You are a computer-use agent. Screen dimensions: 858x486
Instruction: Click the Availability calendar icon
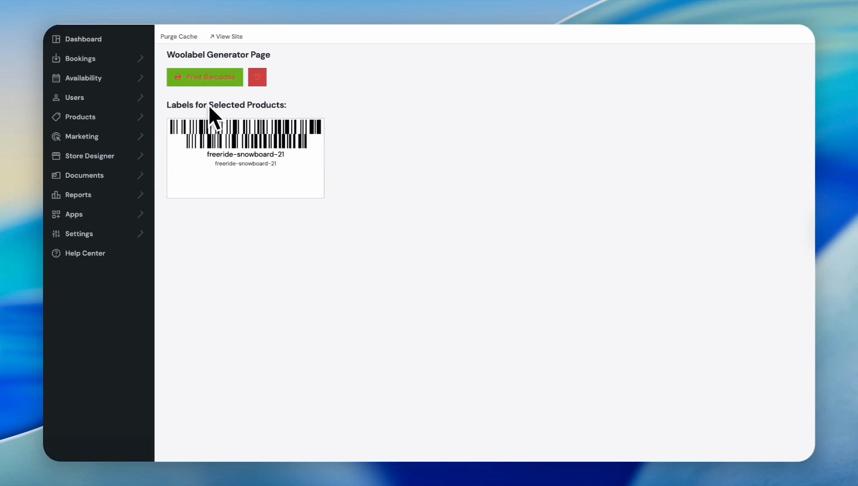[x=56, y=78]
